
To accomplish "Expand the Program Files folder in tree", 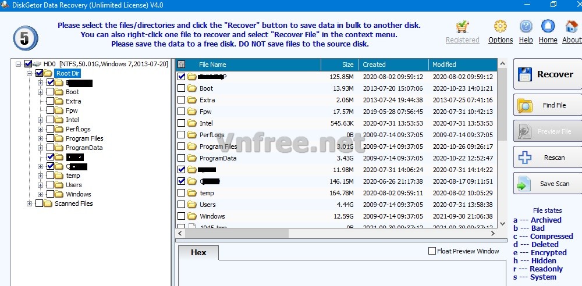I will (41, 138).
